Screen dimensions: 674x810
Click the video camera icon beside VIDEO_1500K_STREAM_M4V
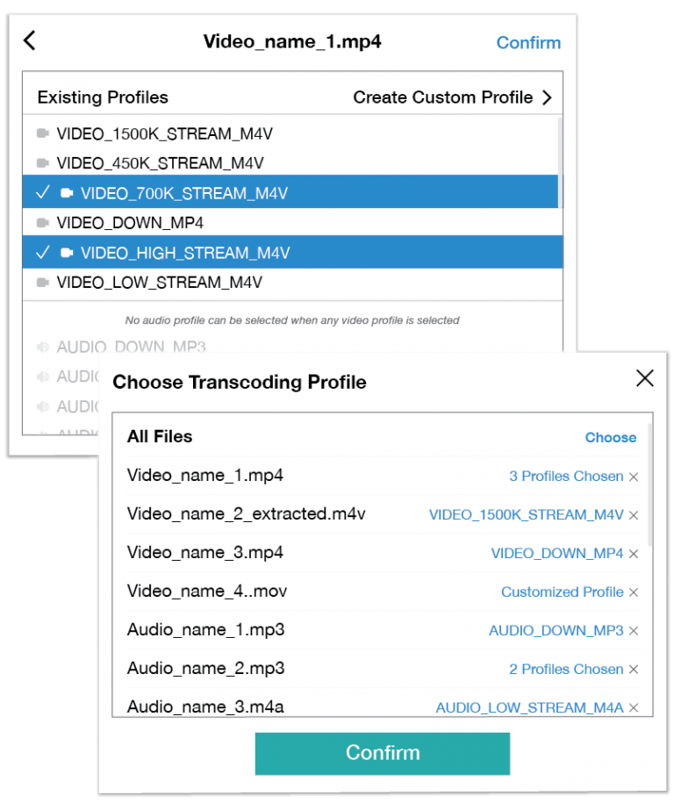tap(45, 133)
